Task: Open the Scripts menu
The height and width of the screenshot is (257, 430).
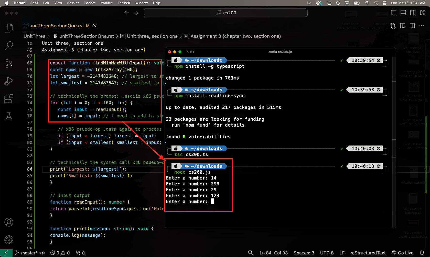Action: [90, 3]
